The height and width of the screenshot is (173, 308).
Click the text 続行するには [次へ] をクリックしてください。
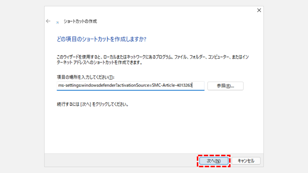click(x=93, y=104)
